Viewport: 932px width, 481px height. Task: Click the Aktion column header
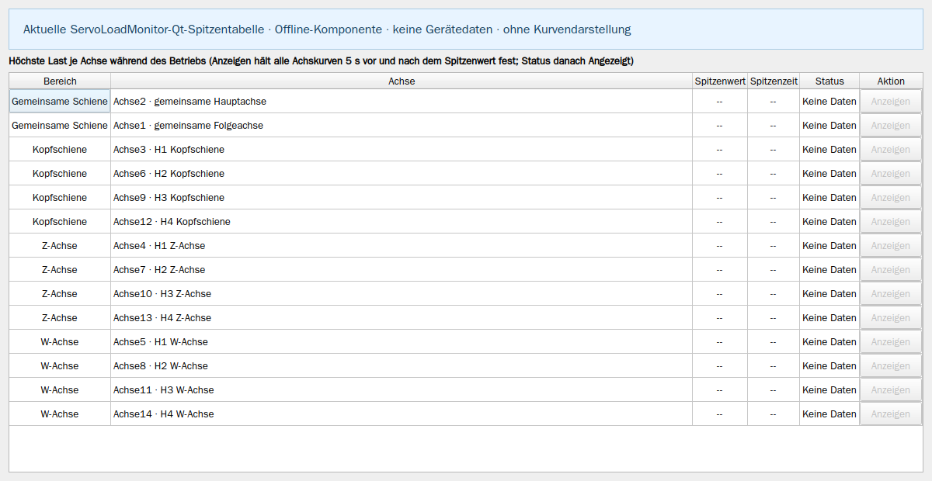click(x=891, y=81)
